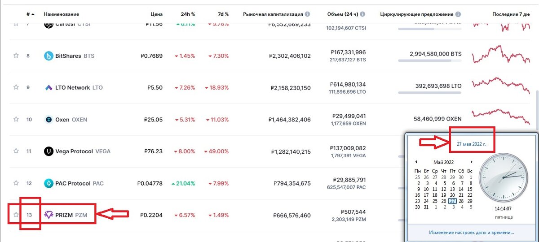
Task: Click the Oxen coin logo icon
Action: (x=49, y=120)
